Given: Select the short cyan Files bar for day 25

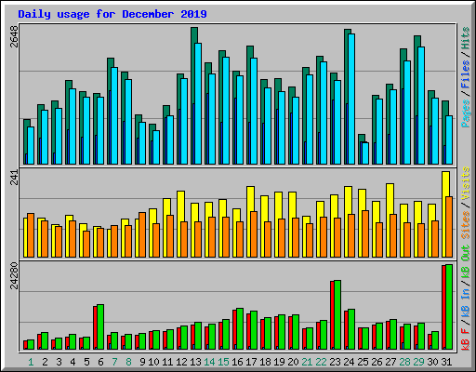Looking at the screenshot, I should 365,153.
